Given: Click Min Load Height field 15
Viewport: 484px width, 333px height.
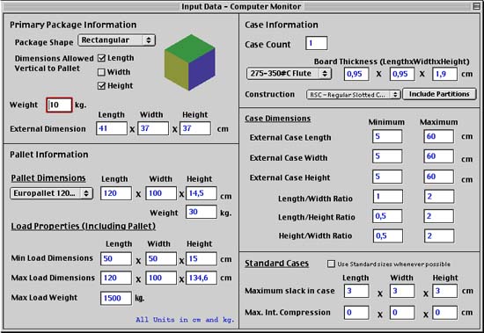Looking at the screenshot, I should pyautogui.click(x=202, y=258).
